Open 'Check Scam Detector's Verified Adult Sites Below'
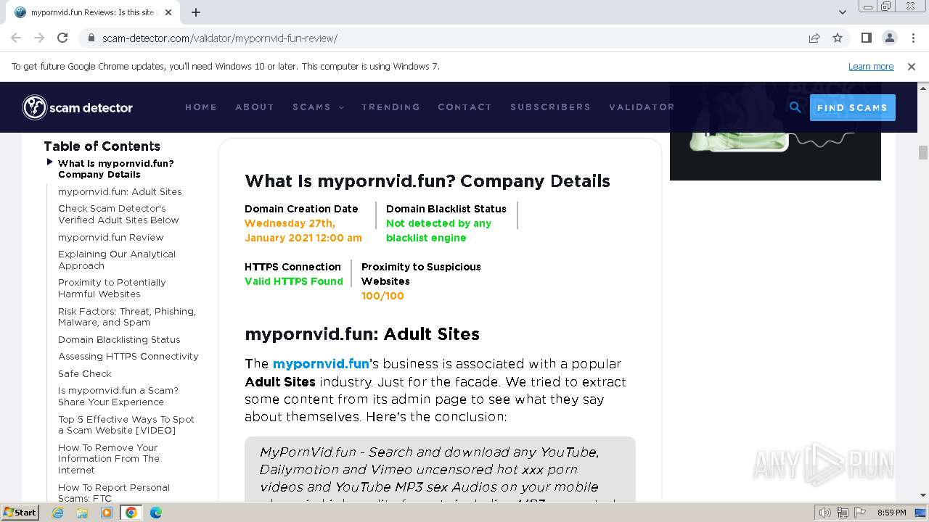Viewport: 929px width, 522px height. point(118,214)
